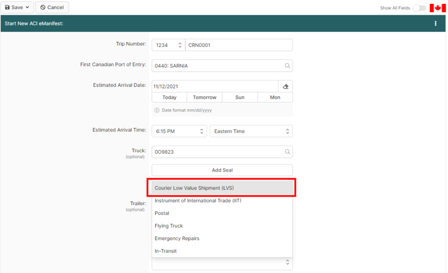The height and width of the screenshot is (273, 448).
Task: Select Courier Low Value Shipment (LVS) option
Action: 222,188
